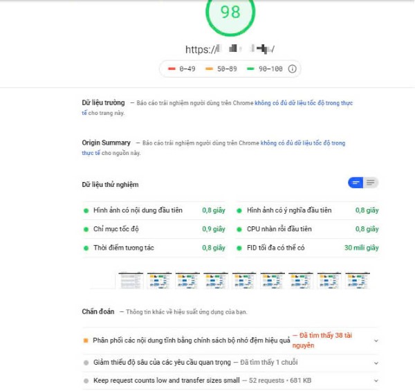Click the green 90–100 legend entry
Viewport: 415px width, 391px height.
coord(264,69)
